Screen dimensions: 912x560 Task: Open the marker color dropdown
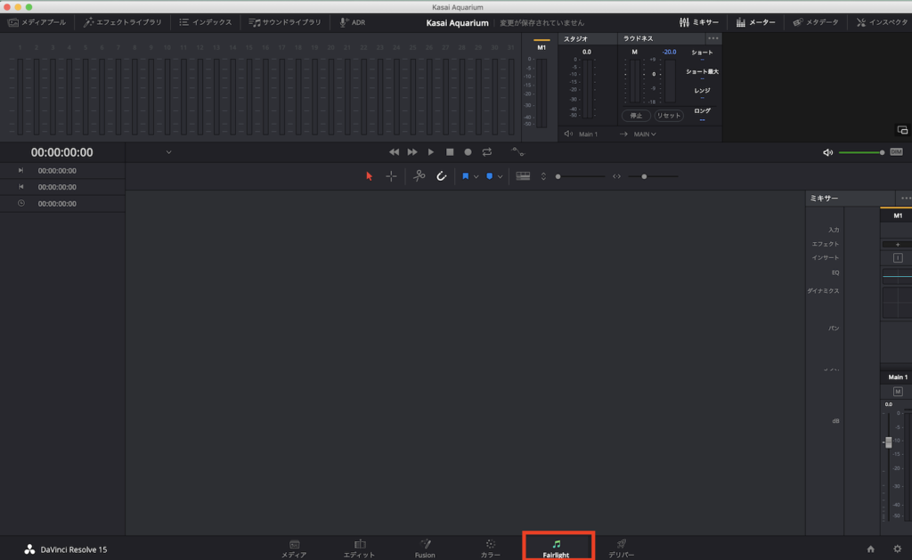[501, 177]
